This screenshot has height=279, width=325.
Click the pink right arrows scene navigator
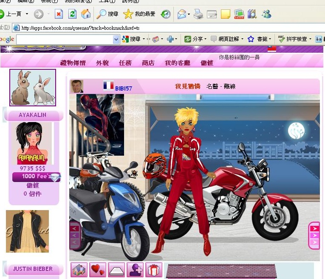coord(314,235)
